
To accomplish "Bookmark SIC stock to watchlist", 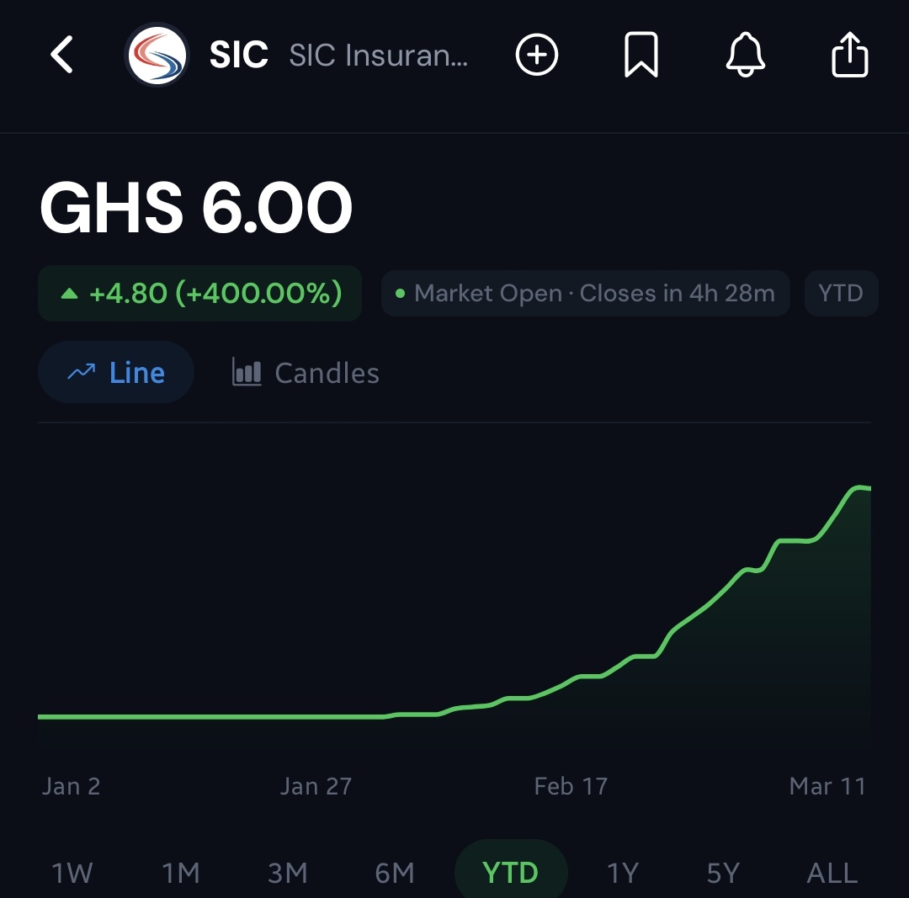I will (641, 55).
